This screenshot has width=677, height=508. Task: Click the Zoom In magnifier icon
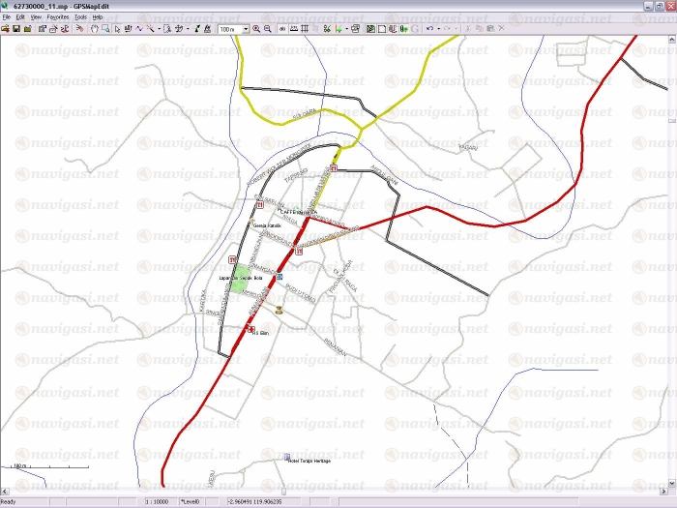(257, 29)
